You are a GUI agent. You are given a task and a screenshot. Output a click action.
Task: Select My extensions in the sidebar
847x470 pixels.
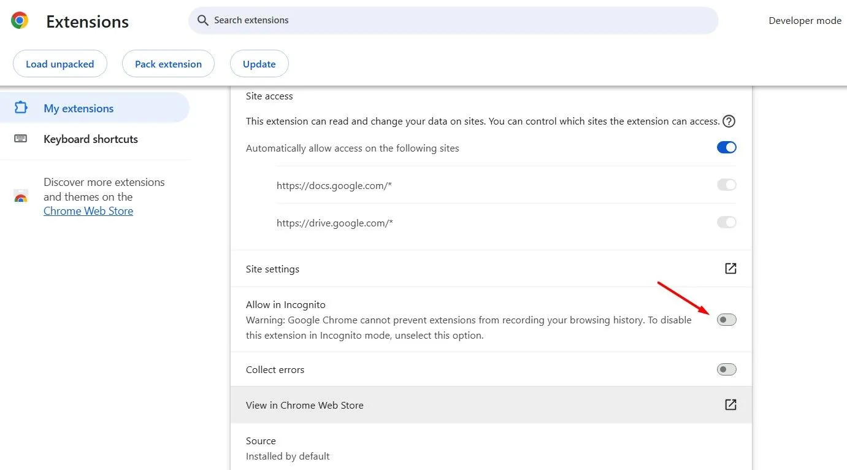[79, 108]
